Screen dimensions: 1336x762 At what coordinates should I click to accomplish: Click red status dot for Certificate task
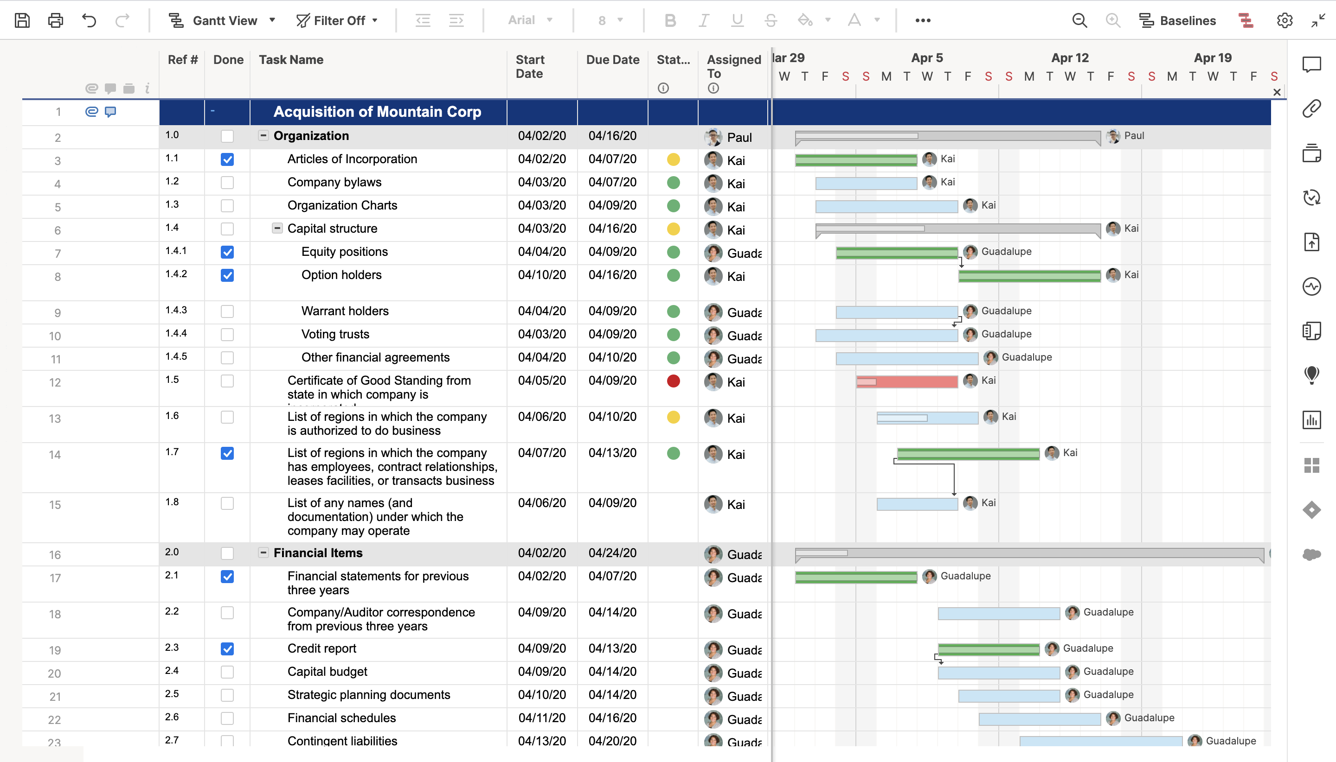[673, 381]
